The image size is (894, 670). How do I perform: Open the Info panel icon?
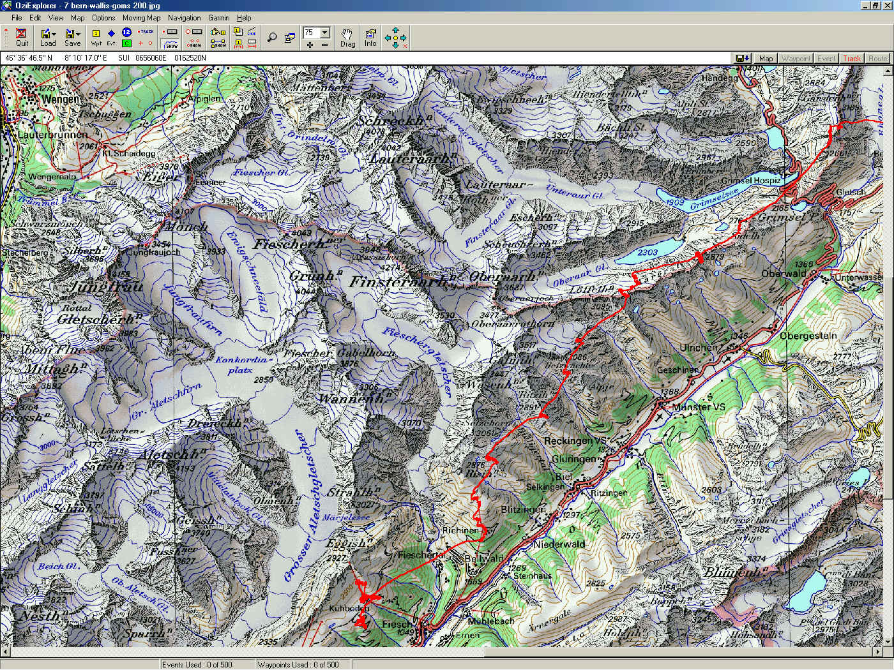coord(370,37)
